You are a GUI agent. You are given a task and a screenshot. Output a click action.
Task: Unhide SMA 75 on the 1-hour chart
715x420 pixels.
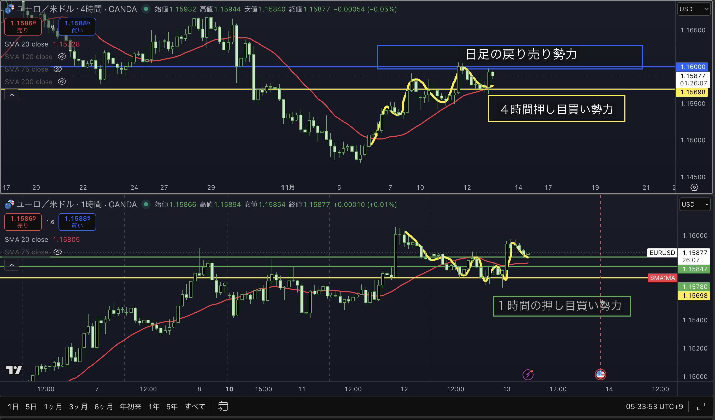(x=58, y=252)
